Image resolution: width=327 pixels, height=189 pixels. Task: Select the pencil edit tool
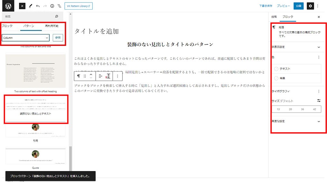coord(31,6)
